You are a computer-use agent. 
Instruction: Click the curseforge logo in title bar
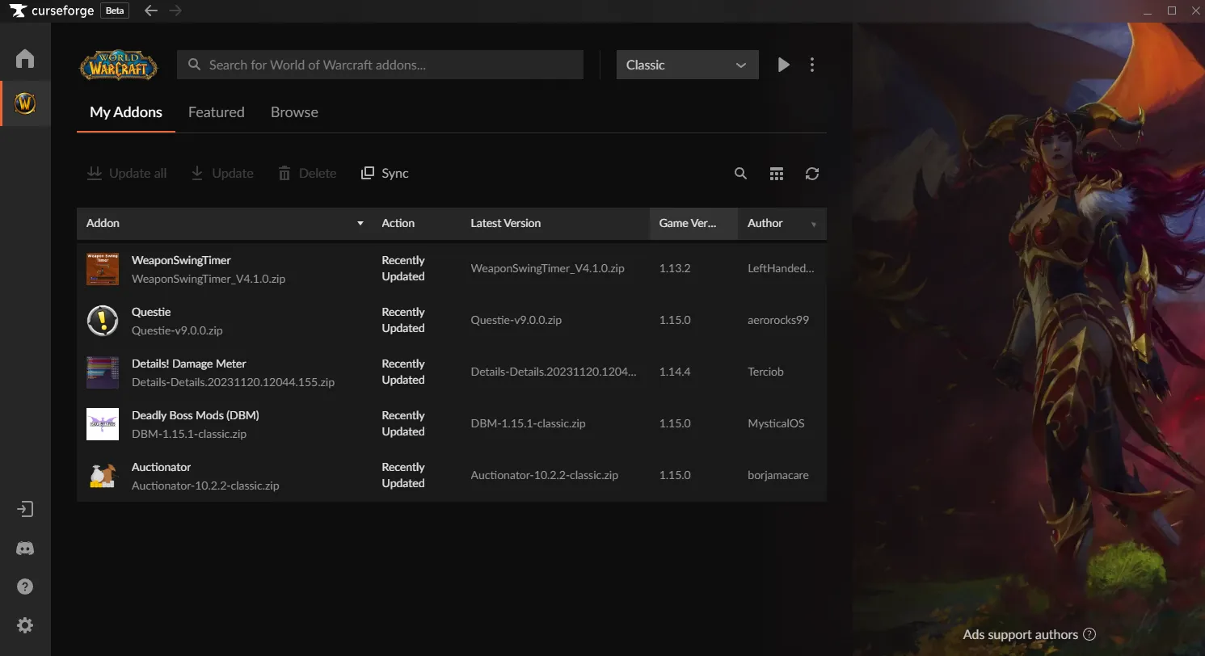53,11
